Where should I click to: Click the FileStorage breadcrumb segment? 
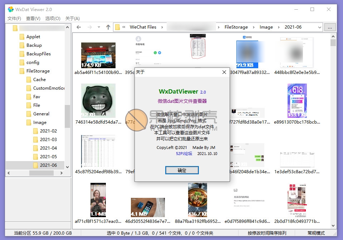pos(236,27)
